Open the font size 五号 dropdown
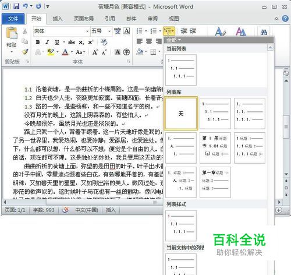The height and width of the screenshot is (275, 291). click(x=109, y=31)
